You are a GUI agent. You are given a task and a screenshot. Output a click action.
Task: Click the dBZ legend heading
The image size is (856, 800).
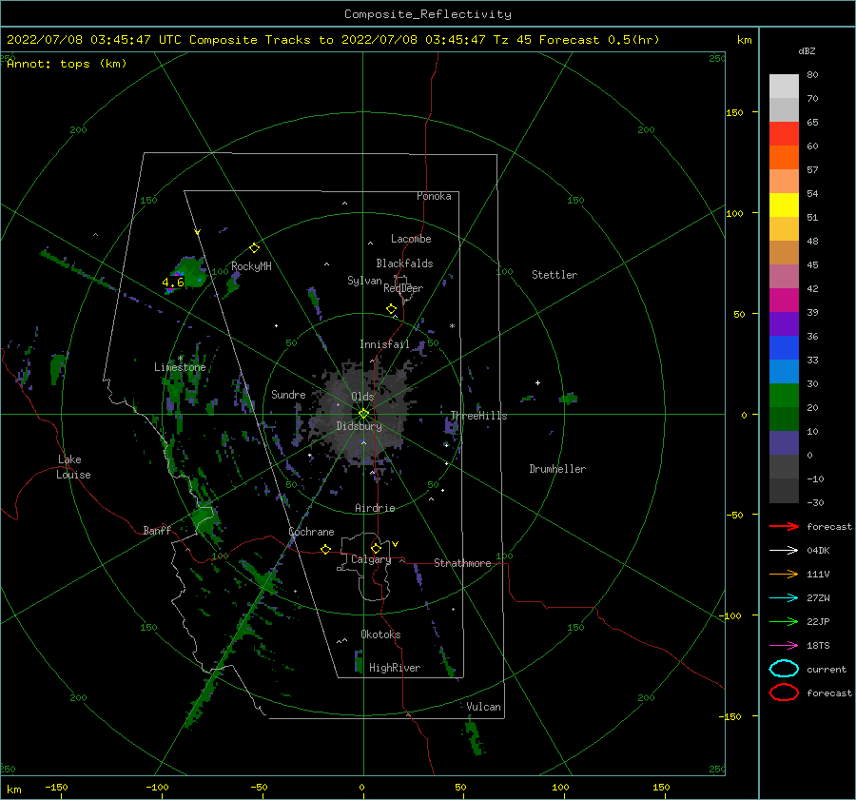pos(807,51)
